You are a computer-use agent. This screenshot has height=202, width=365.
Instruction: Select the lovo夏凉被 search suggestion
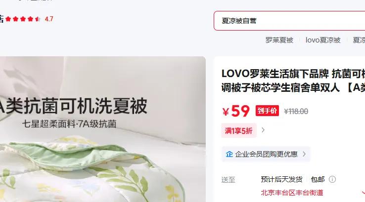pyautogui.click(x=323, y=40)
